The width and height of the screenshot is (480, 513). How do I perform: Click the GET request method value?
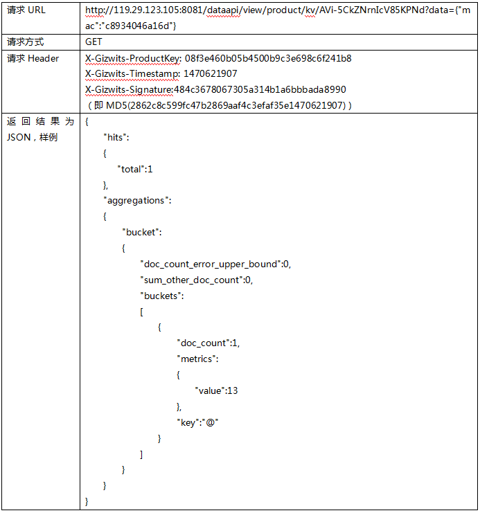[x=94, y=42]
